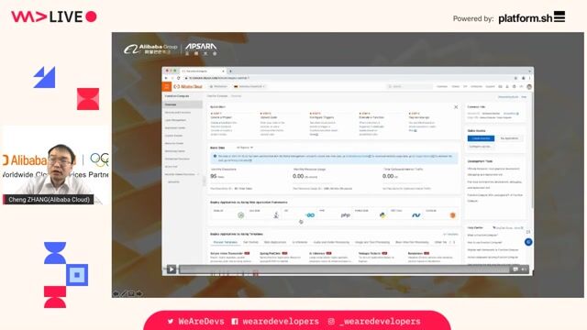
Task: Select the orange custom runtime framework icon
Action: [x=452, y=215]
